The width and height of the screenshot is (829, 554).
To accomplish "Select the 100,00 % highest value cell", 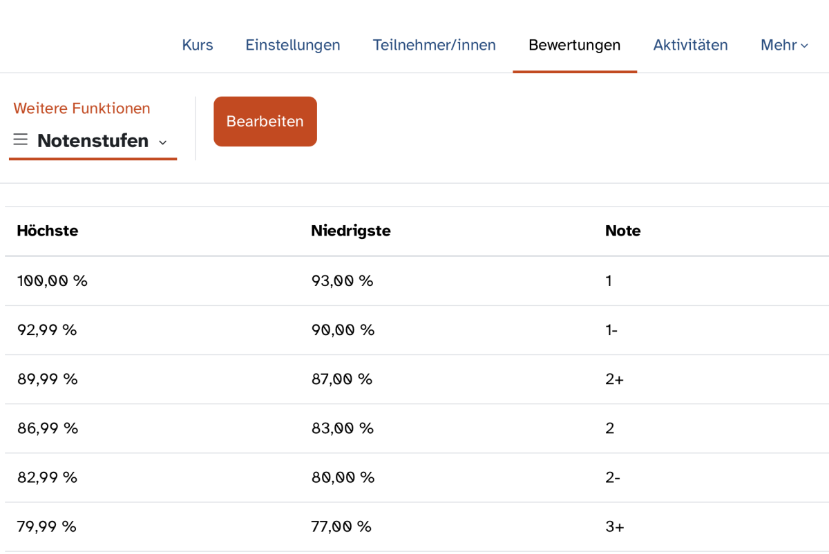I will (x=53, y=281).
